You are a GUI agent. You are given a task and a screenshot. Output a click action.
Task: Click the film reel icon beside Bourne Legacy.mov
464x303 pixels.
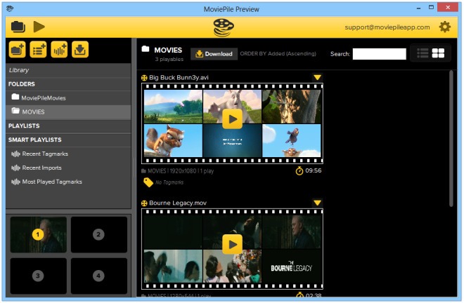[x=144, y=203]
